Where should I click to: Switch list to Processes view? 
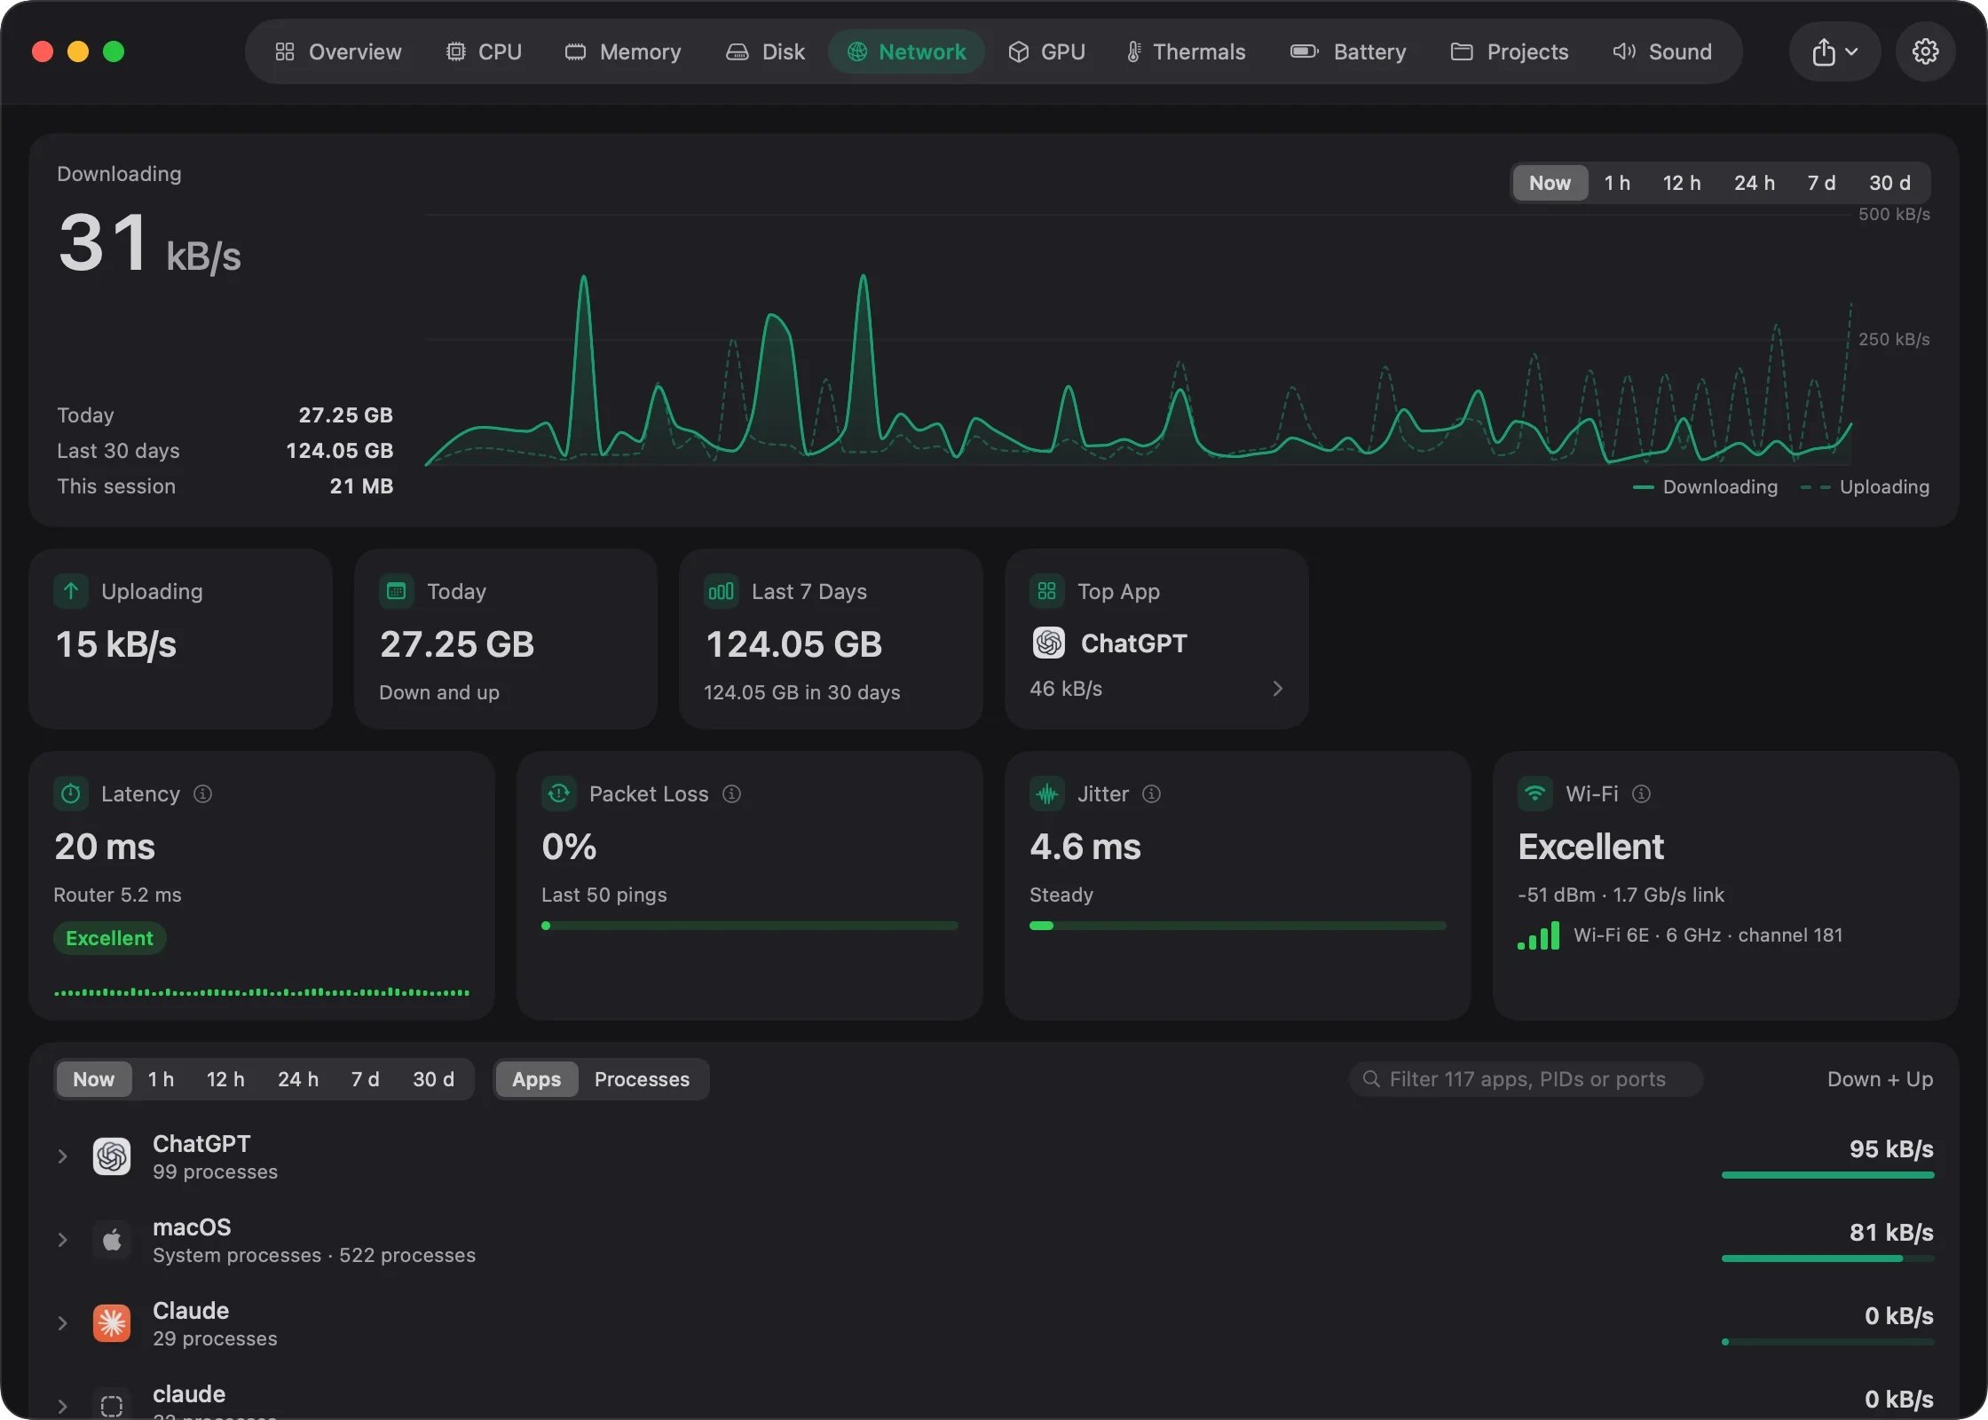point(642,1079)
